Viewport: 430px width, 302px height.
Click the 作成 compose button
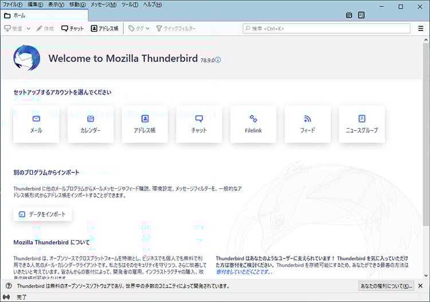pos(45,29)
